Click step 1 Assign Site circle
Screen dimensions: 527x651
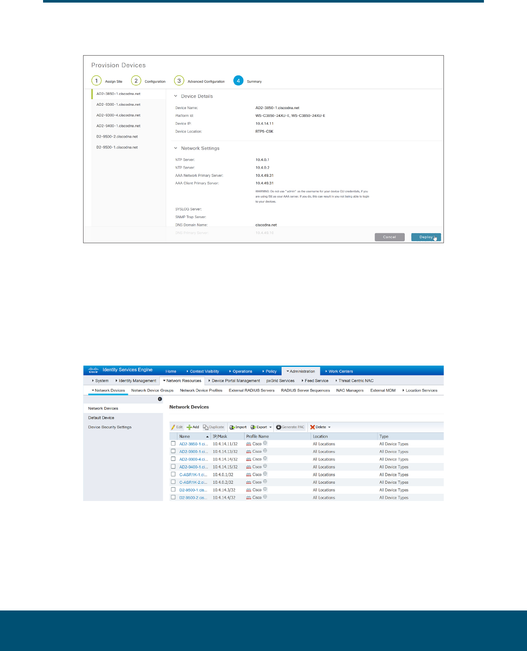click(96, 81)
